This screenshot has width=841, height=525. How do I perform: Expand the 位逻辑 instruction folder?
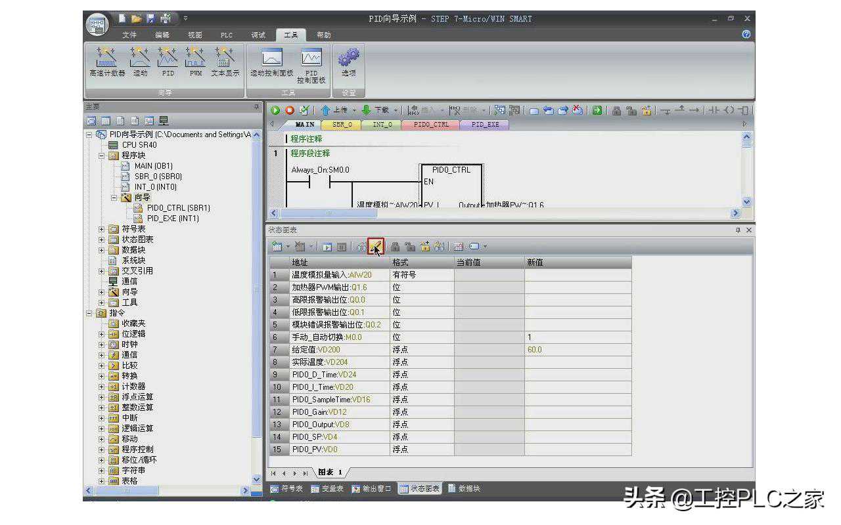102,334
